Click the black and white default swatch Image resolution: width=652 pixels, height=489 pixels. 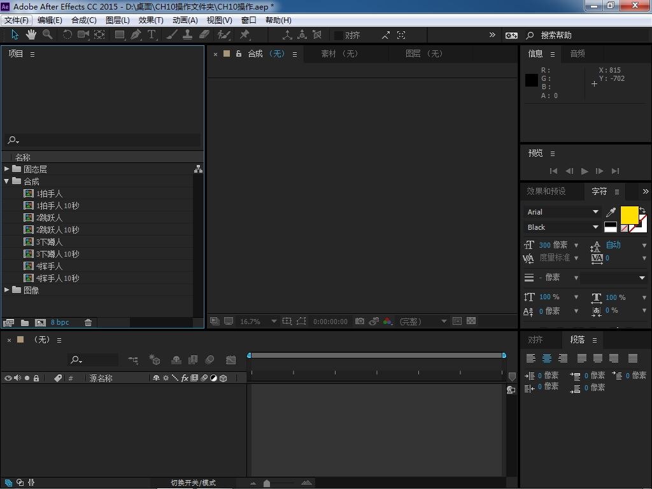click(x=611, y=227)
